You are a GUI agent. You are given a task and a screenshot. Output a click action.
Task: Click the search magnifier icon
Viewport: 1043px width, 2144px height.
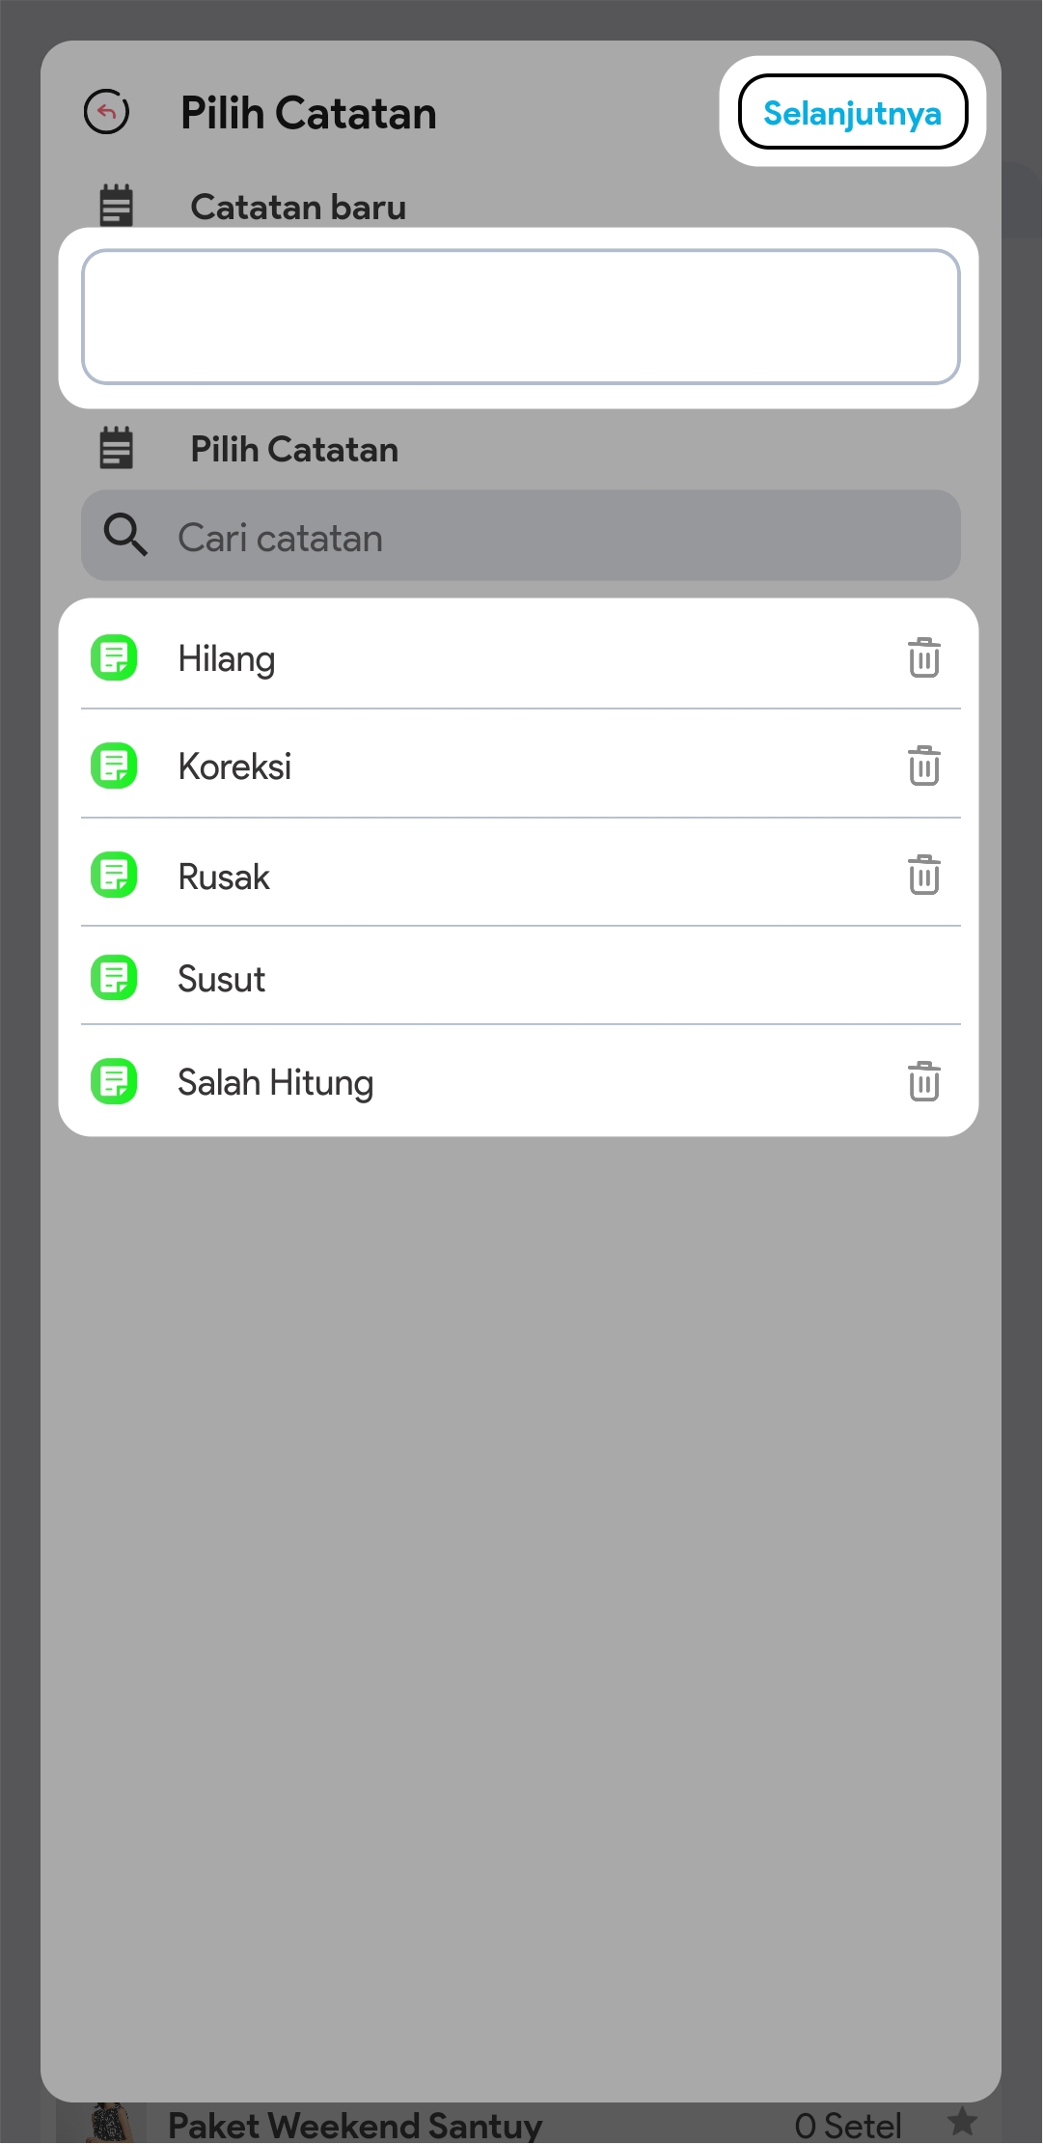[x=125, y=536]
